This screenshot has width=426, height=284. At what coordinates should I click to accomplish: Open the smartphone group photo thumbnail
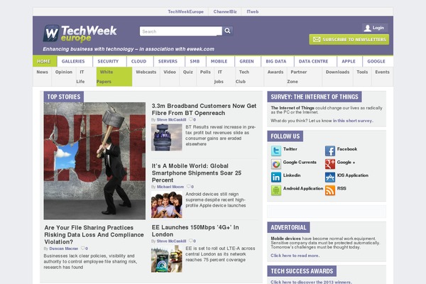click(x=167, y=204)
